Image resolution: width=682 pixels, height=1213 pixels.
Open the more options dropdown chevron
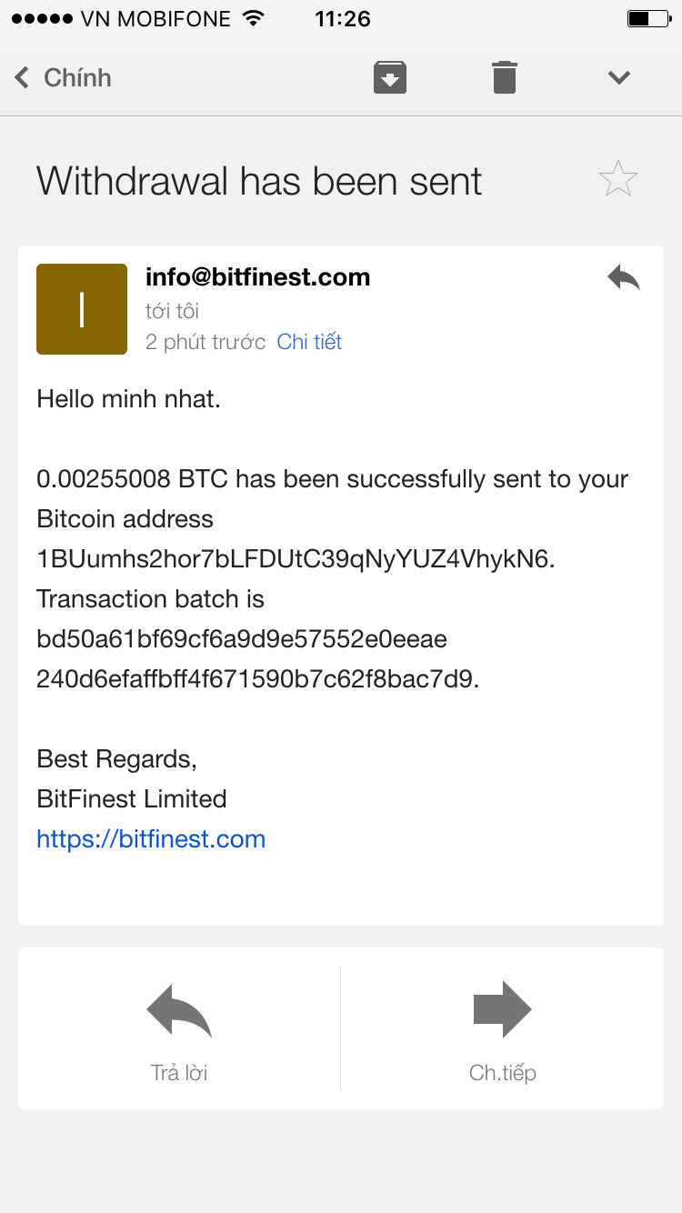pyautogui.click(x=619, y=77)
